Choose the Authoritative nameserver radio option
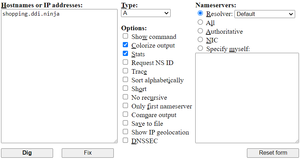The width and height of the screenshot is (300, 164). click(200, 31)
